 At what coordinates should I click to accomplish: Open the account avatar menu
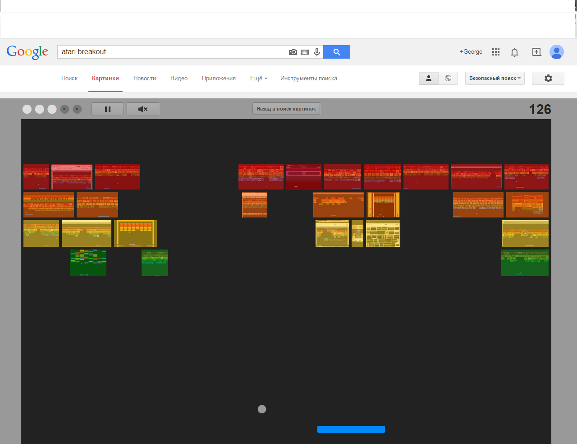pyautogui.click(x=557, y=52)
